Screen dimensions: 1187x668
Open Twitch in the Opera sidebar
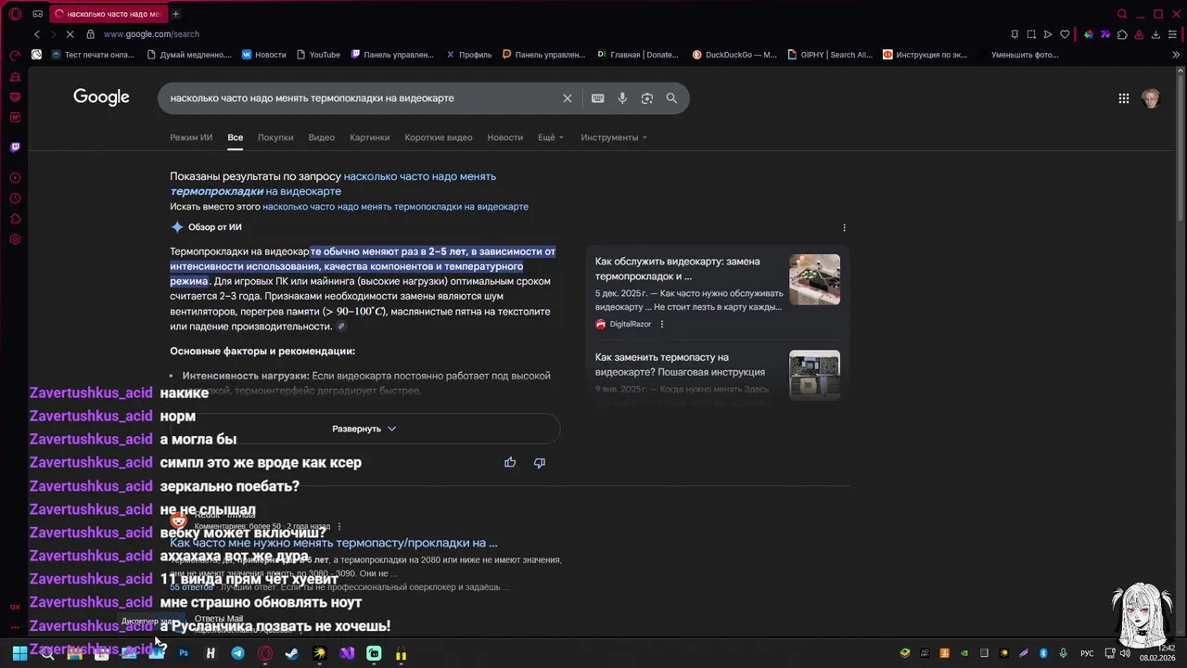(x=15, y=147)
